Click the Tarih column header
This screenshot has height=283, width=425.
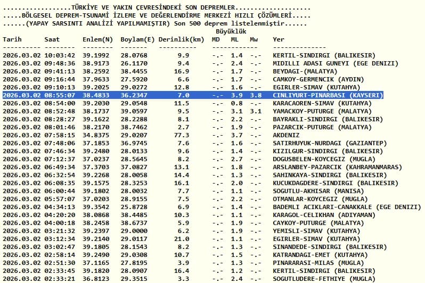(12, 39)
